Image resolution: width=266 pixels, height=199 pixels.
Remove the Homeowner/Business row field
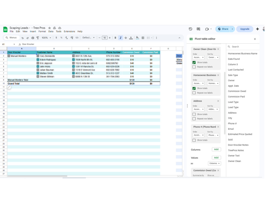(x=218, y=75)
